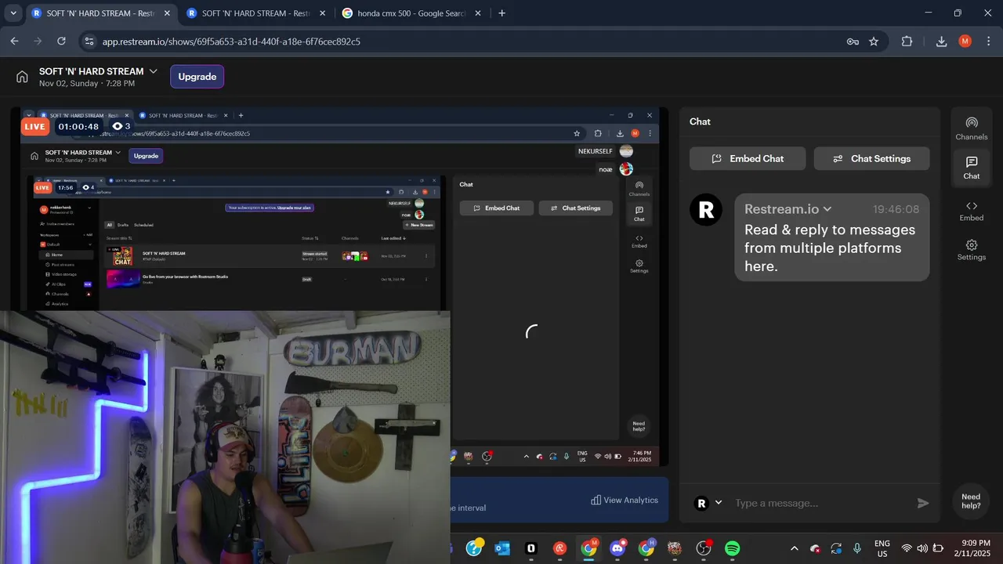Open the Channels panel in right sidebar
The height and width of the screenshot is (564, 1003).
(x=972, y=129)
